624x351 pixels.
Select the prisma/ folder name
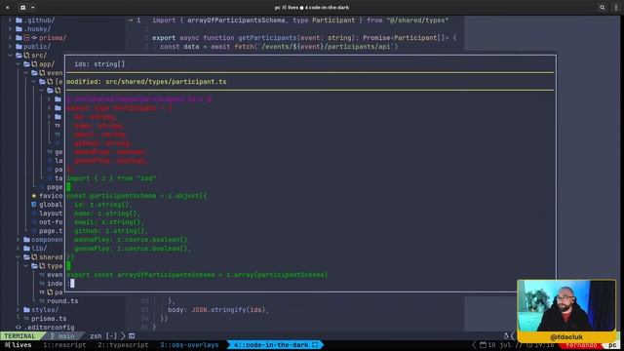(53, 38)
